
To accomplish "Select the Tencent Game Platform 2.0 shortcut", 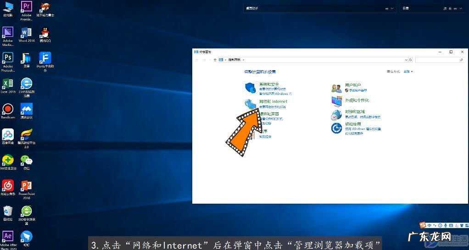I will click(26, 139).
